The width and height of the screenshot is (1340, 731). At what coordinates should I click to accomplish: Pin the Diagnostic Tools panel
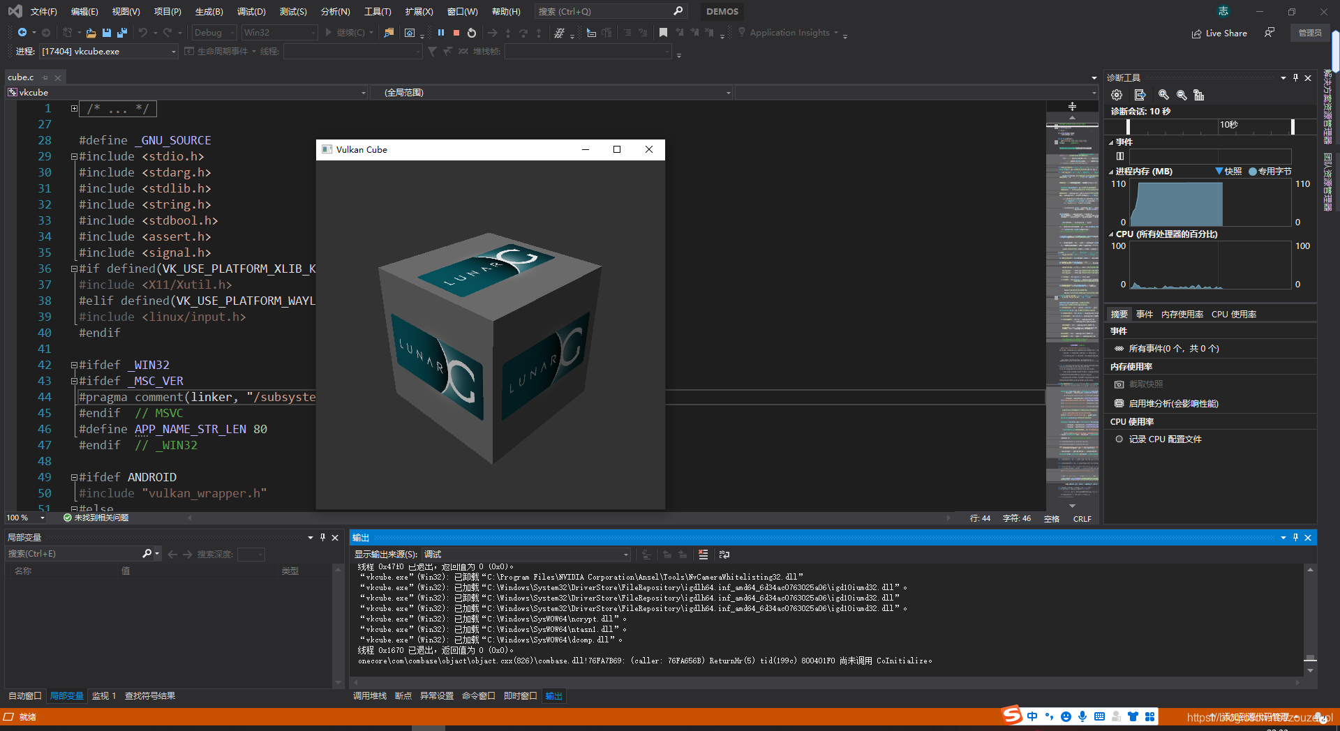(x=1295, y=78)
